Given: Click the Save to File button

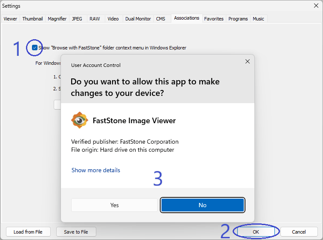Looking at the screenshot, I should [76, 232].
